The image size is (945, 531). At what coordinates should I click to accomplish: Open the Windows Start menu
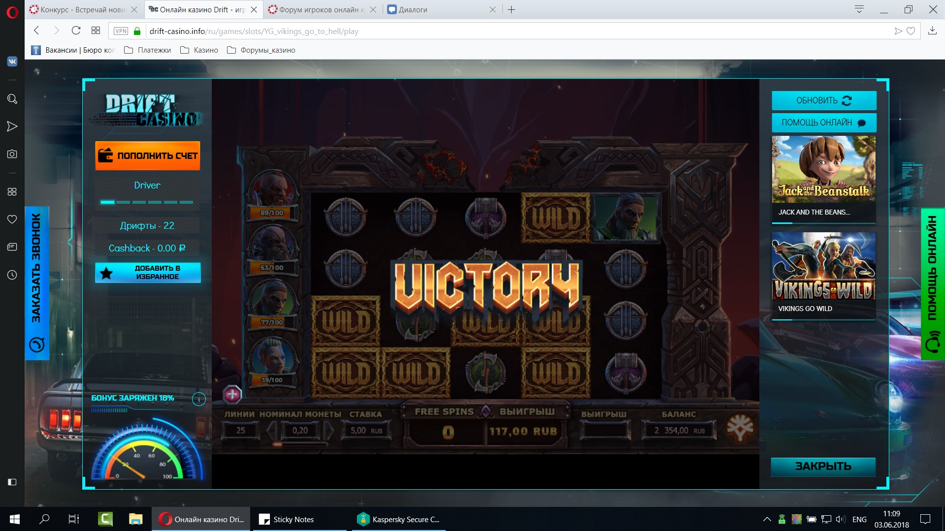click(15, 519)
